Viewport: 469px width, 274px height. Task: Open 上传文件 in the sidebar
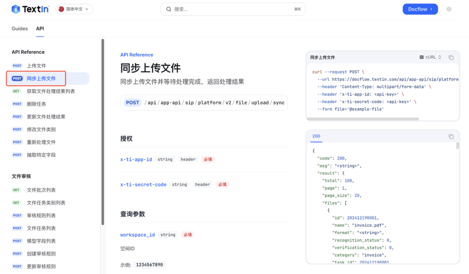click(x=36, y=66)
